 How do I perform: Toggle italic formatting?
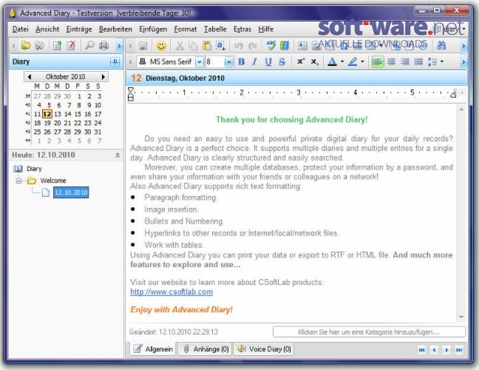254,61
